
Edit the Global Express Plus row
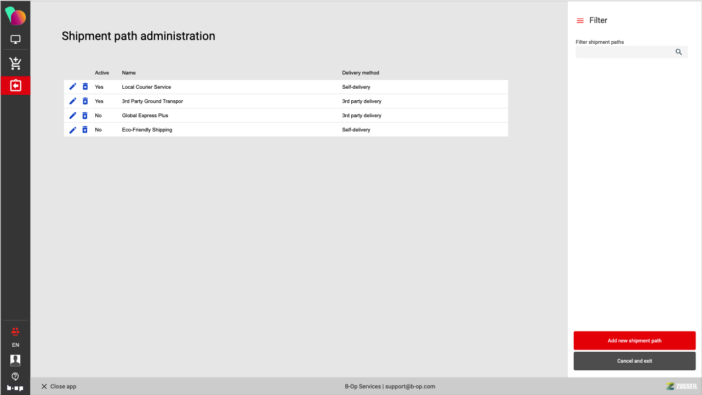(x=73, y=116)
